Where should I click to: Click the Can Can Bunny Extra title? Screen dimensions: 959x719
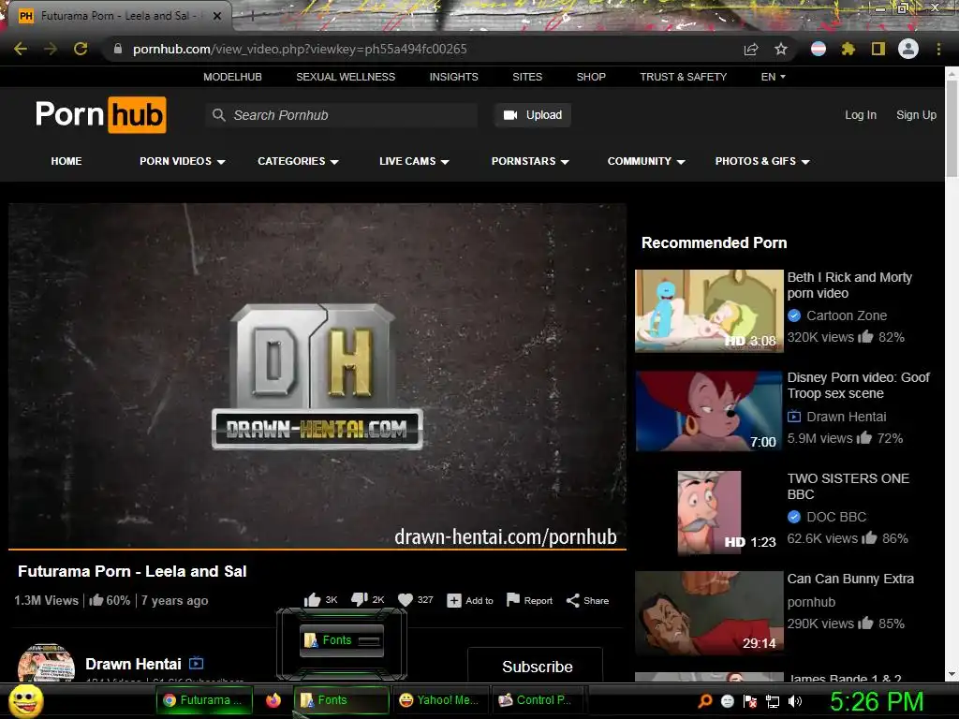850,579
